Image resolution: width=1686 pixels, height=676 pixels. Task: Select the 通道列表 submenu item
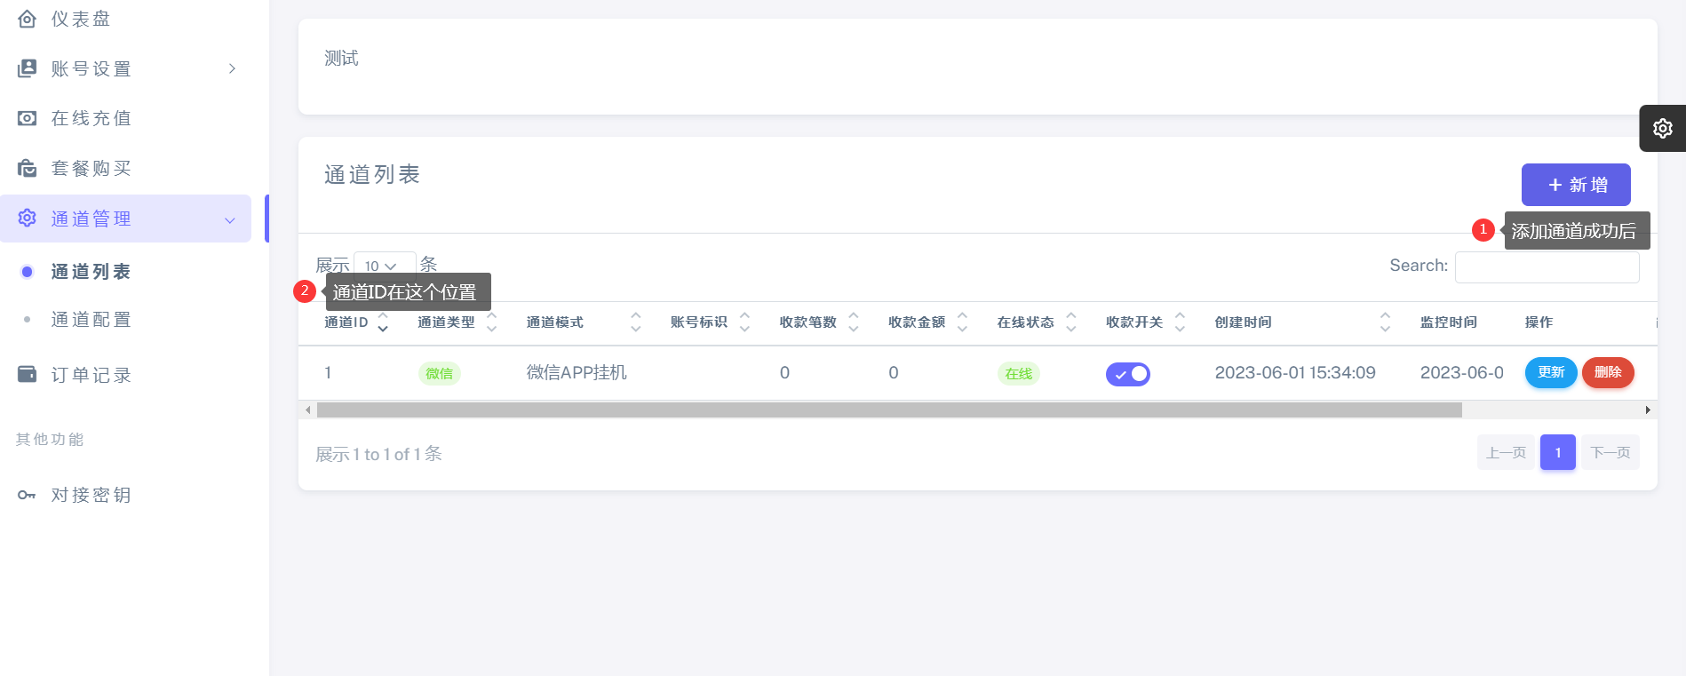(91, 271)
